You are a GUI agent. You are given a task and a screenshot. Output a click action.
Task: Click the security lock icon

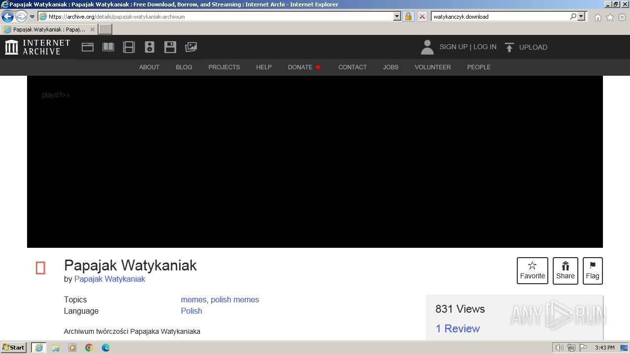tap(408, 16)
